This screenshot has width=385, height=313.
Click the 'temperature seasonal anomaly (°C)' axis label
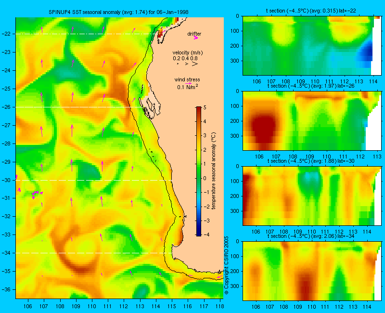pyautogui.click(x=213, y=171)
